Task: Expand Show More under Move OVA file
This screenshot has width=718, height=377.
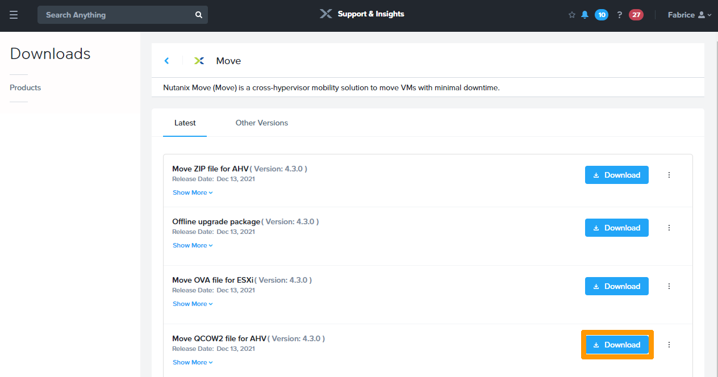Action: pyautogui.click(x=193, y=304)
